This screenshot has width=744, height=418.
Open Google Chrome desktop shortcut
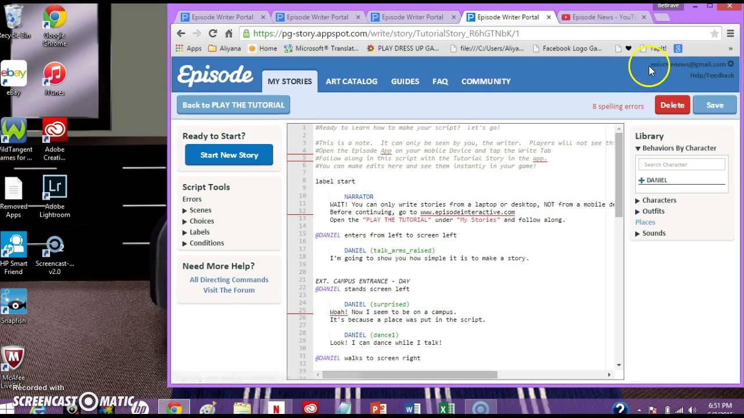[x=55, y=26]
